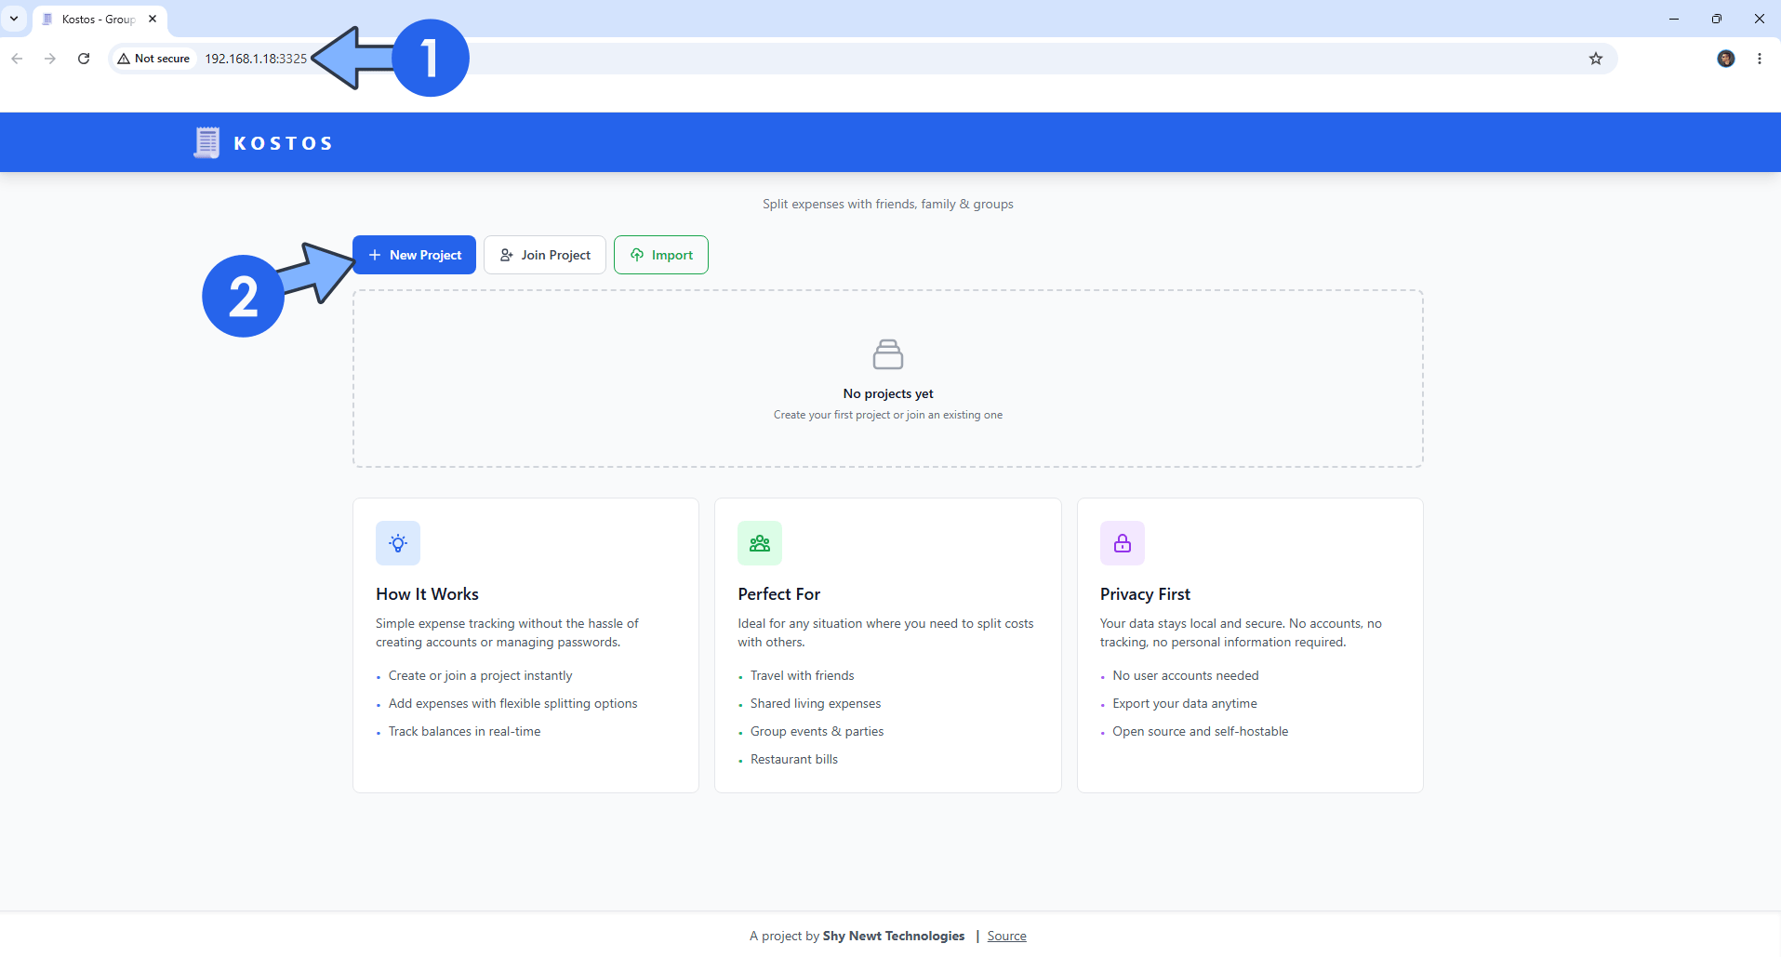Create a New Project

414,255
